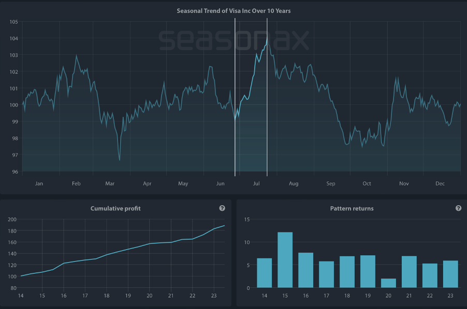This screenshot has height=309, width=467.
Task: Click the '0' value on the Pattern returns vertical axis
Action: [x=249, y=288]
